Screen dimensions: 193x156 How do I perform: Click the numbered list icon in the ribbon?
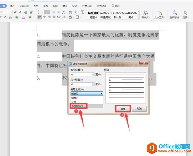pyautogui.click(x=47, y=12)
